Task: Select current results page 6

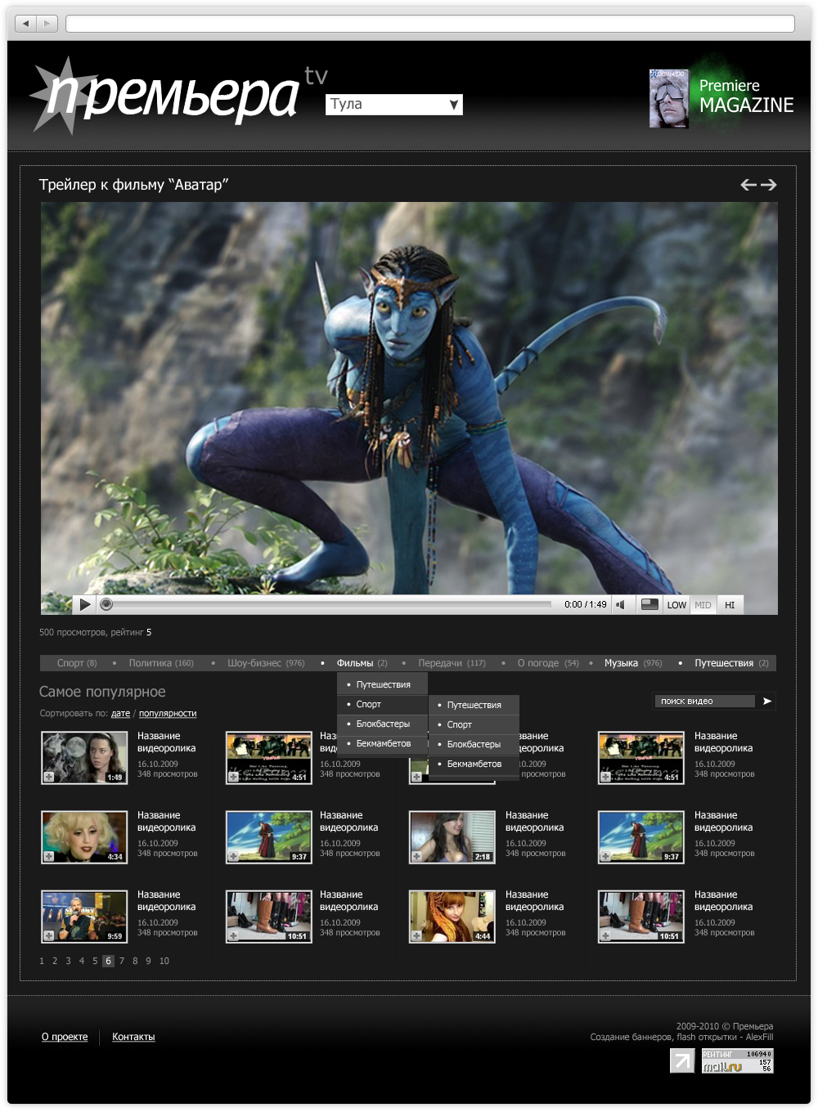Action: (x=108, y=961)
